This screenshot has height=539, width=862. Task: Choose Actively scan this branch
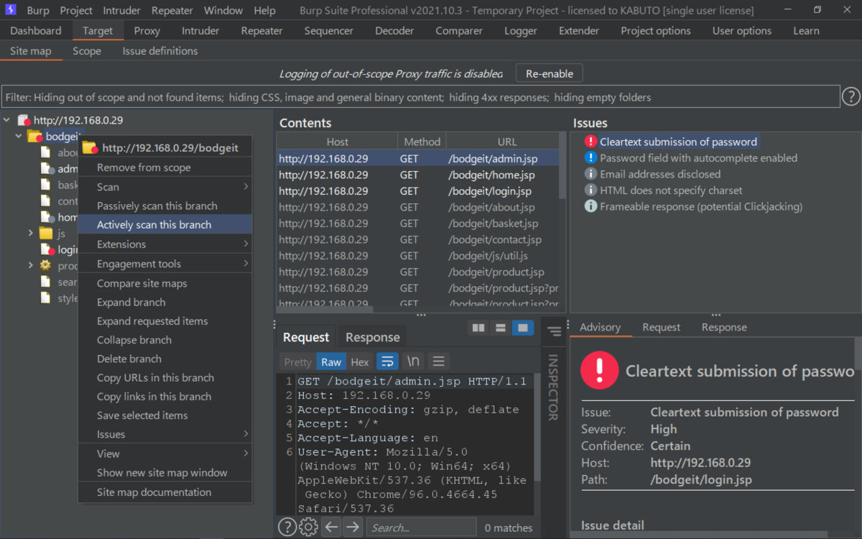[165, 225]
